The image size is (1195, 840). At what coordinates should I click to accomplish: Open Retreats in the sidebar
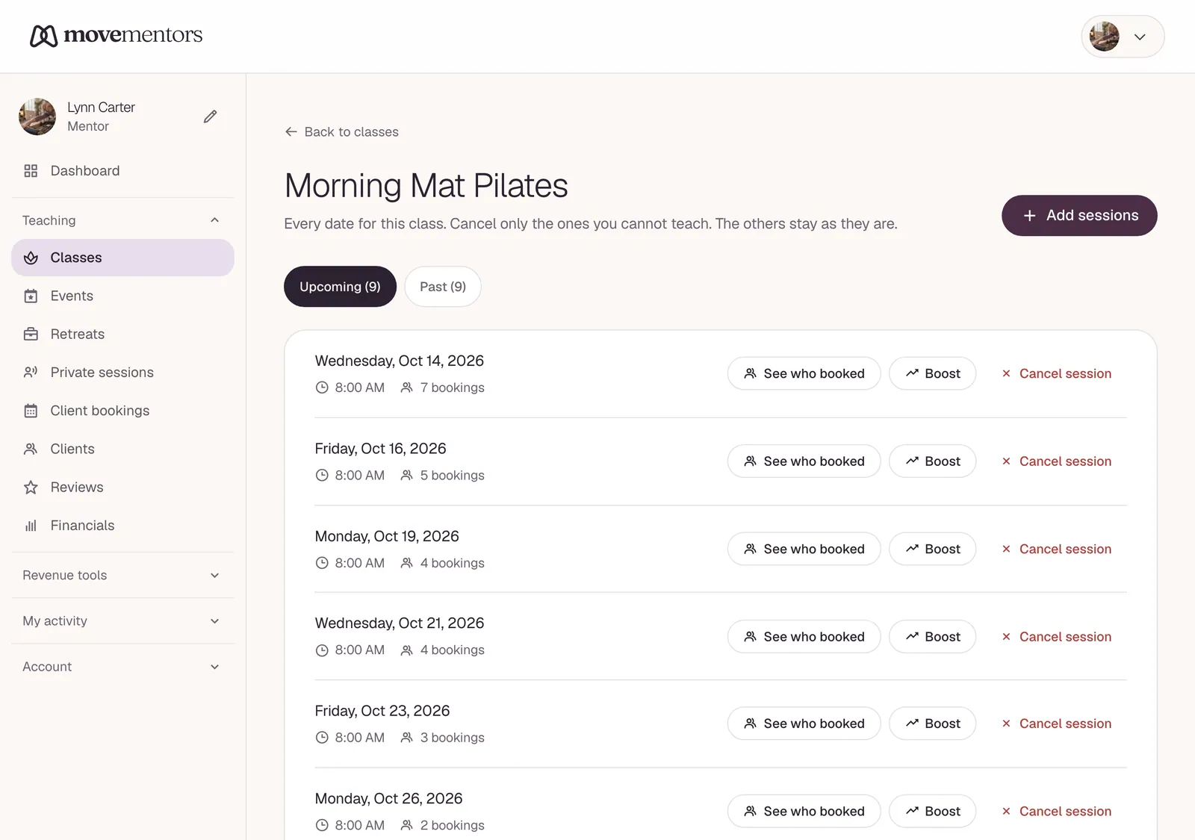point(122,335)
